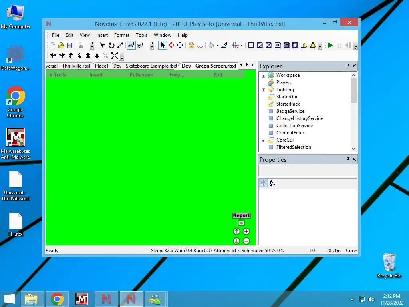Apply the Studs surface tool
The image size is (409, 307).
(x=278, y=46)
